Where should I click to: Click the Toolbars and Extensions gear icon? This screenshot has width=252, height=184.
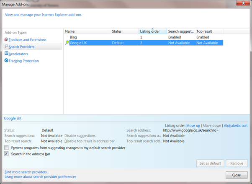[6, 39]
